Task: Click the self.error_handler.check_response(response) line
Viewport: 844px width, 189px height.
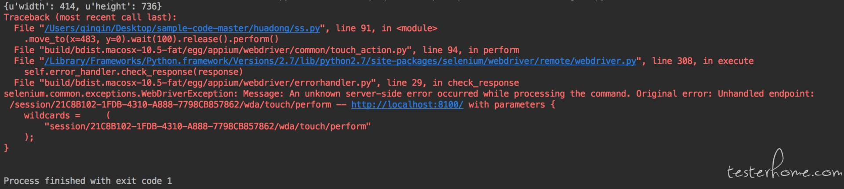Action: [133, 72]
